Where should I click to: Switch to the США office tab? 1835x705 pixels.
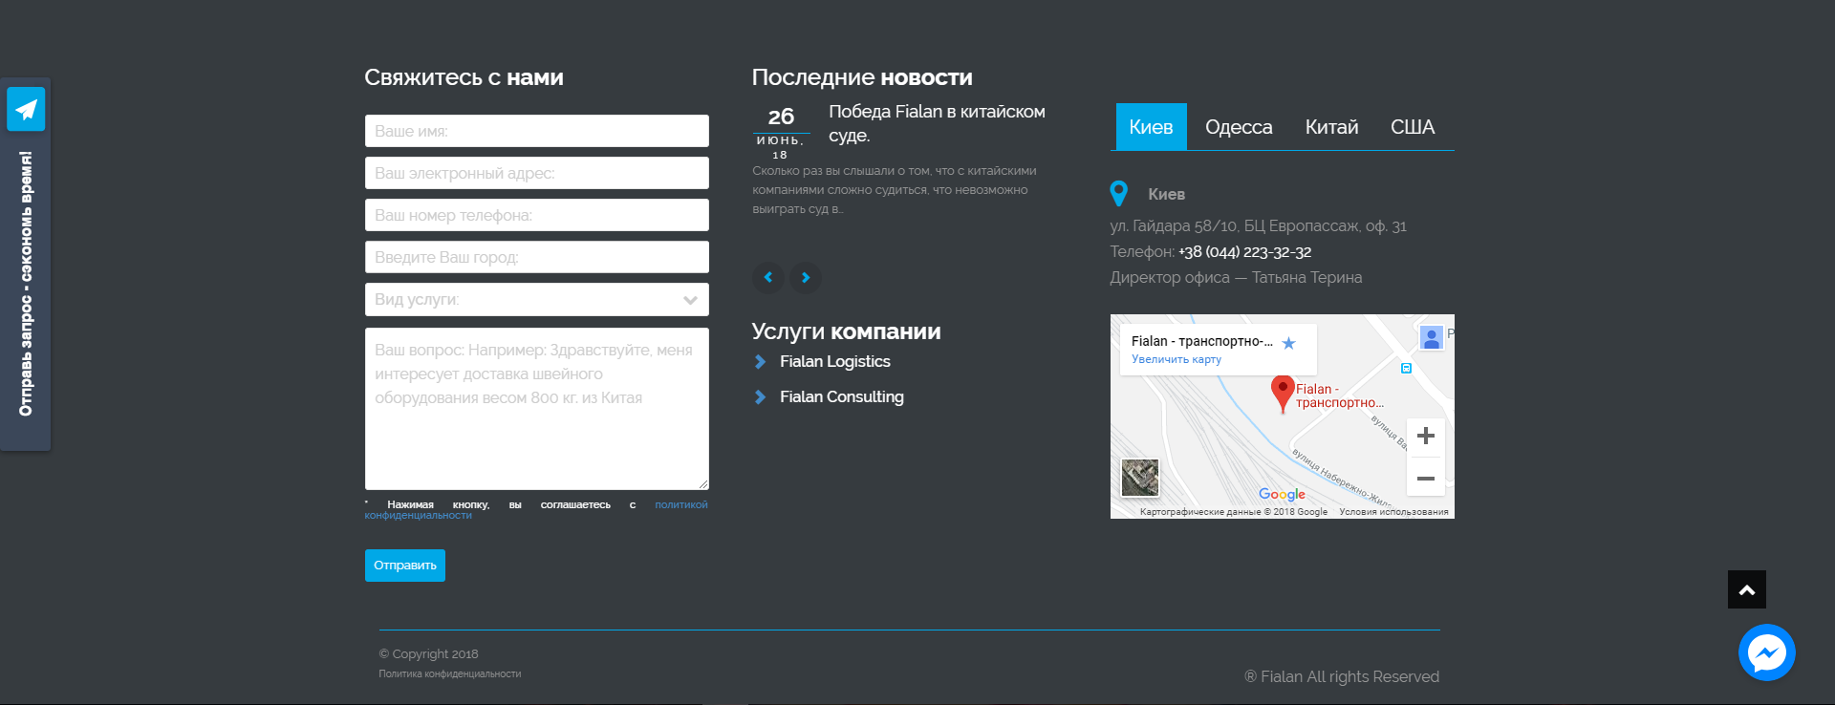point(1412,127)
